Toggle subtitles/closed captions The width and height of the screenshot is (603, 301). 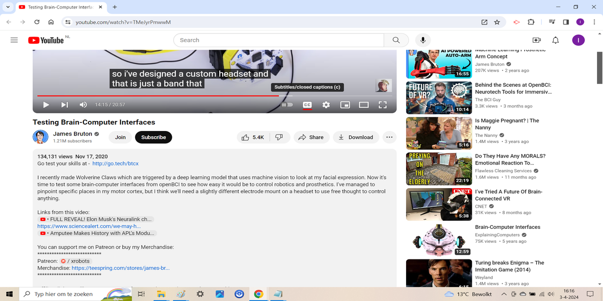pyautogui.click(x=307, y=104)
